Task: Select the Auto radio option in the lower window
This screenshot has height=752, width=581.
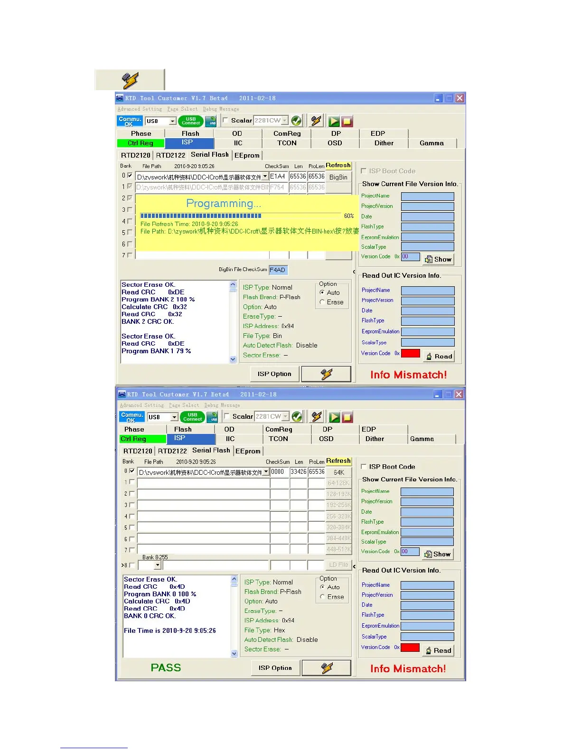Action: 323,587
